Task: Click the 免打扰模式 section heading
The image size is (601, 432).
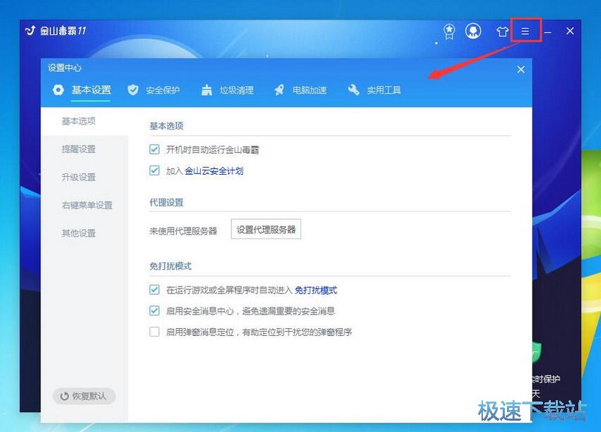Action: point(170,266)
